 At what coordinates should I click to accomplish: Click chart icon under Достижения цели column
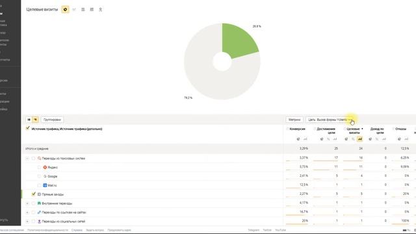(335, 139)
